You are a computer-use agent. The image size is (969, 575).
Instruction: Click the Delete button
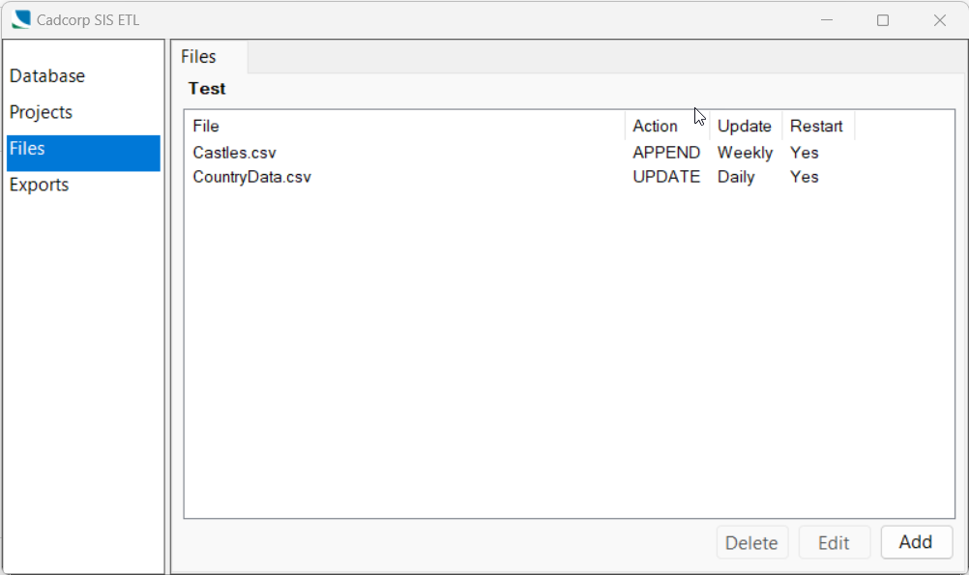pyautogui.click(x=751, y=543)
